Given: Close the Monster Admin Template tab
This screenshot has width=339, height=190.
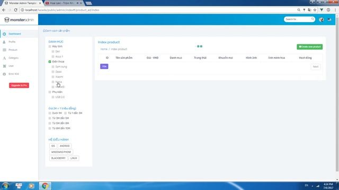Looking at the screenshot, I should click(x=40, y=3).
